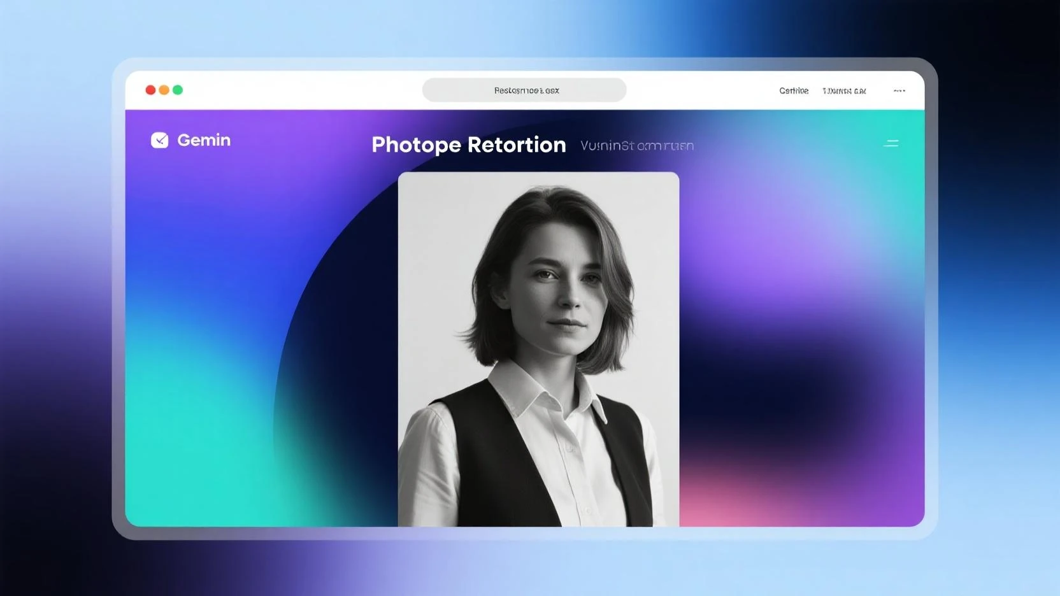The height and width of the screenshot is (596, 1060).
Task: Click the browser toolbar link right of the "Cer" link
Action: [x=844, y=91]
